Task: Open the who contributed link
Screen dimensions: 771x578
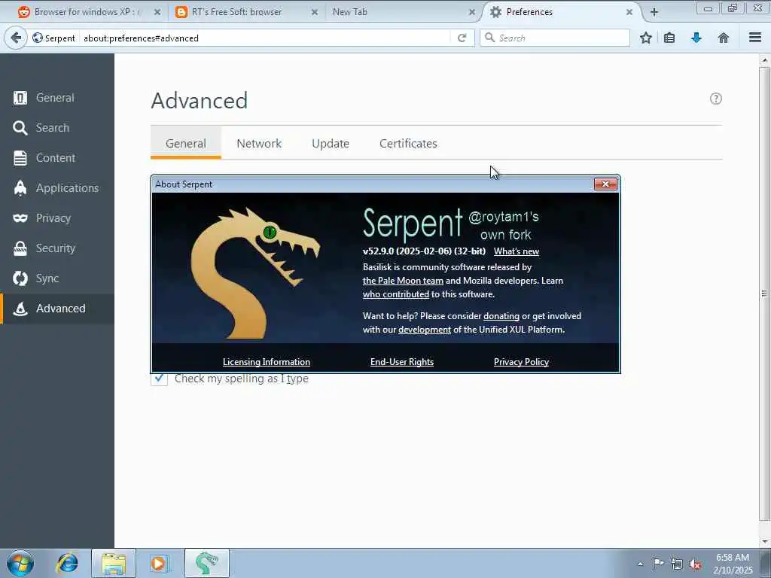Action: (396, 294)
